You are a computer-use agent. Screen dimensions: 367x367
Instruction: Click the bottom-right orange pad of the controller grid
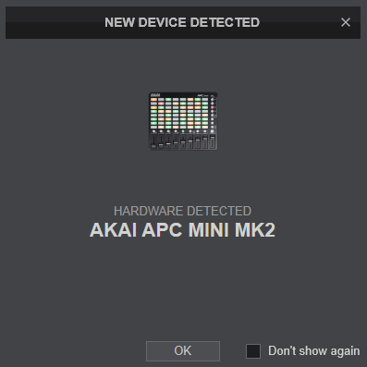205,127
